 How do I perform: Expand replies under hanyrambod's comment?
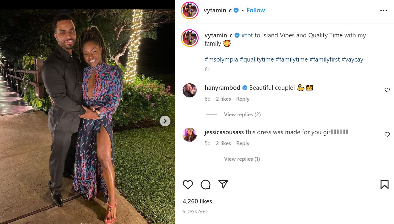[242, 114]
